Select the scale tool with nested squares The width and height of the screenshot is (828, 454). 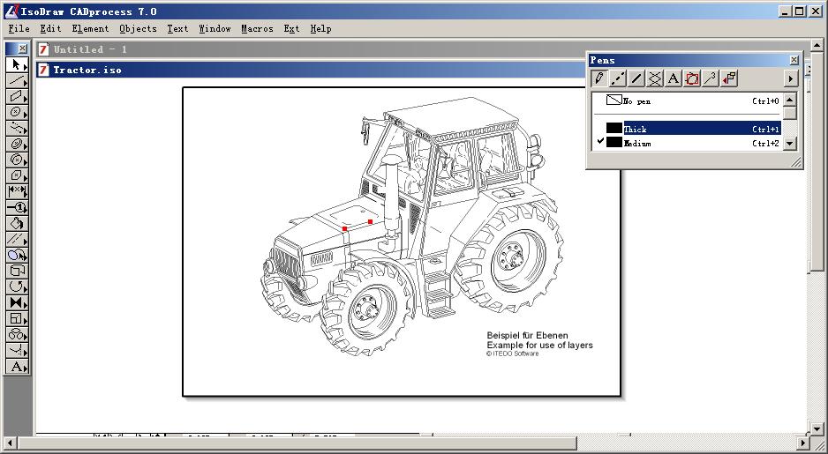pyautogui.click(x=17, y=318)
